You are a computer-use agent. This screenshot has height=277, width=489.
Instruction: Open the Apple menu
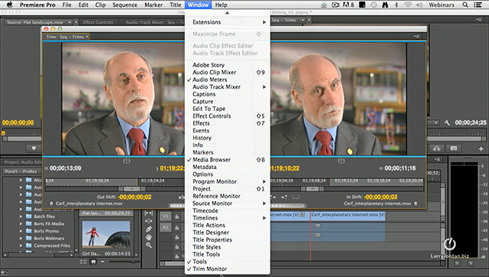[10, 5]
